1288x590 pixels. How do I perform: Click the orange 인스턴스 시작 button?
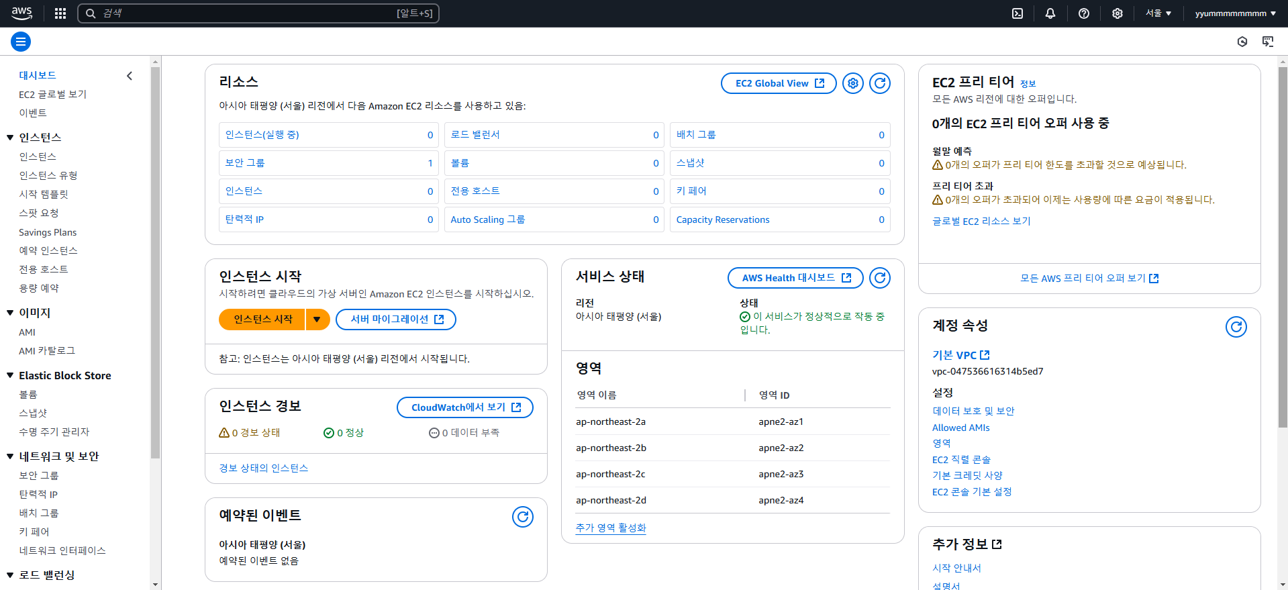[x=262, y=319]
